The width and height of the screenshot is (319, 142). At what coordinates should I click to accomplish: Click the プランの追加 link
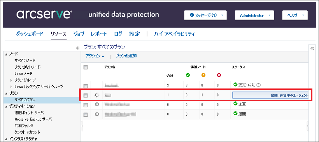pyautogui.click(x=126, y=56)
